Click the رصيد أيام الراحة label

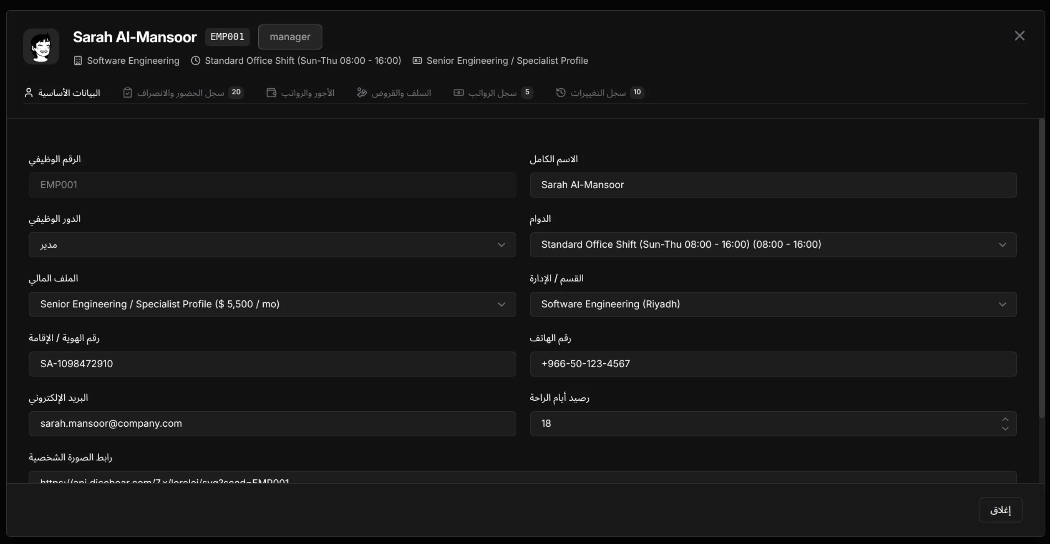(x=559, y=398)
